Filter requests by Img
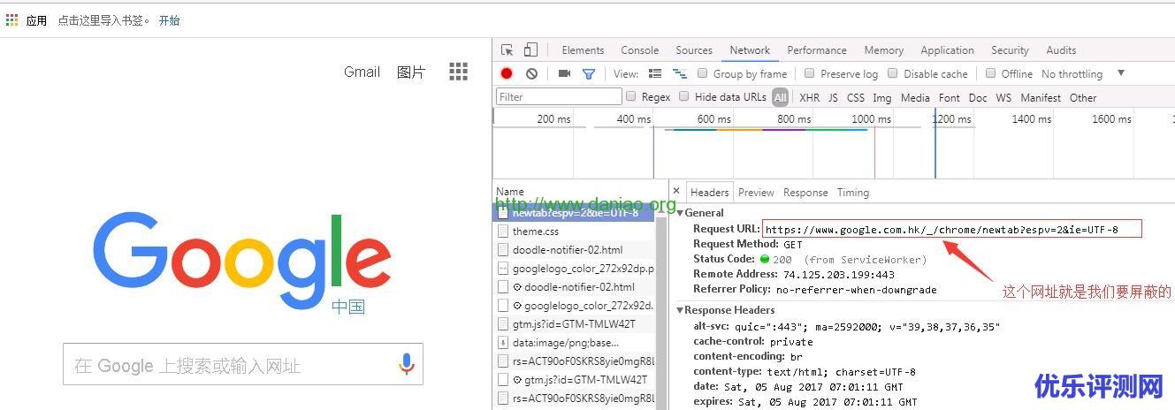Screen dimensions: 1175x410 coord(881,97)
